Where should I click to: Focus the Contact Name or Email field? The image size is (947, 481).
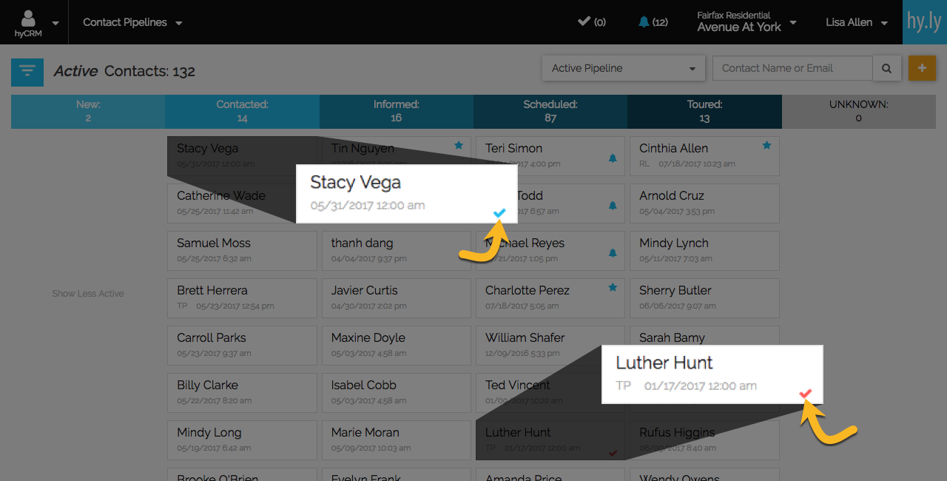point(792,68)
